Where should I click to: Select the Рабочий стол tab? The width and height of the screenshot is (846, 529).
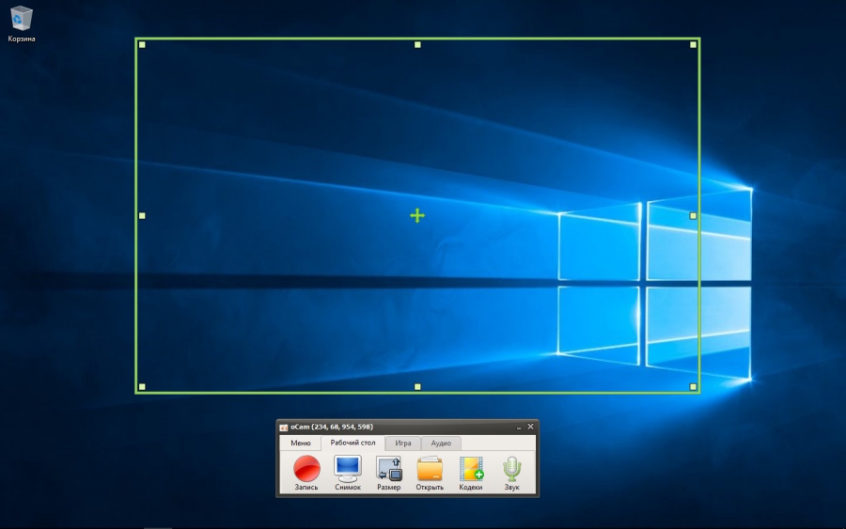(x=352, y=443)
